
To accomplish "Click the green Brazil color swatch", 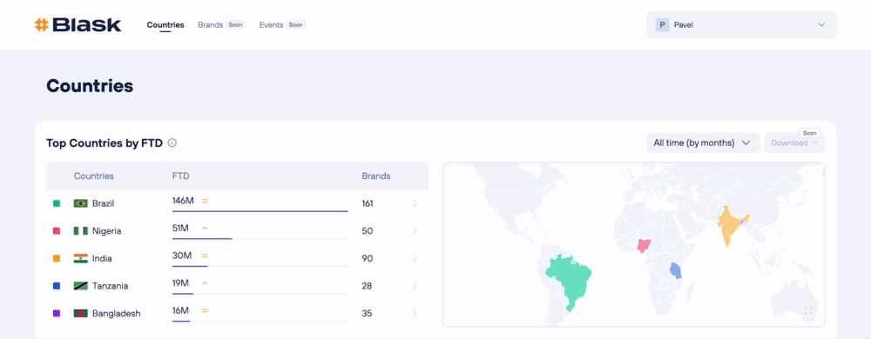I will pyautogui.click(x=56, y=204).
